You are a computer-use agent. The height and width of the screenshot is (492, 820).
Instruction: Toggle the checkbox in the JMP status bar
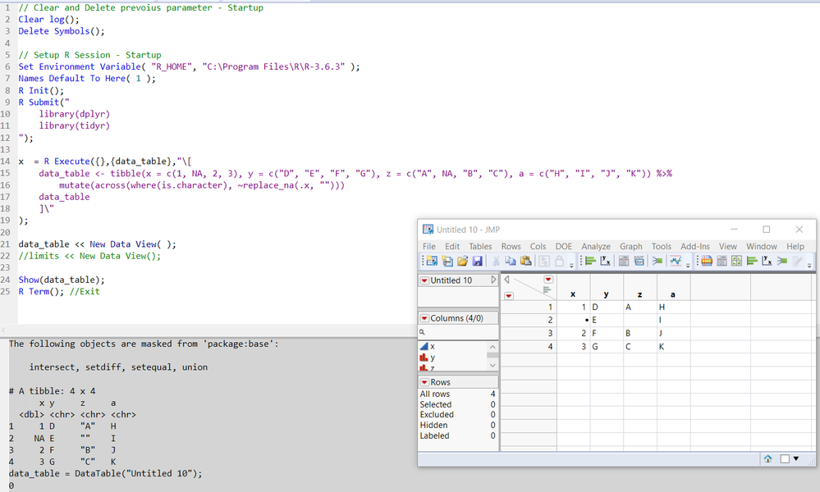pyautogui.click(x=783, y=458)
